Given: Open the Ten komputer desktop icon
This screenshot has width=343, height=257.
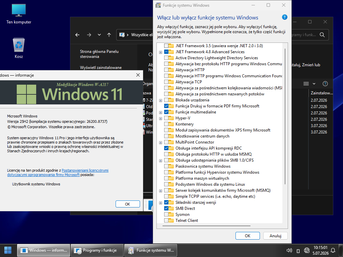Looking at the screenshot, I should pyautogui.click(x=19, y=14).
